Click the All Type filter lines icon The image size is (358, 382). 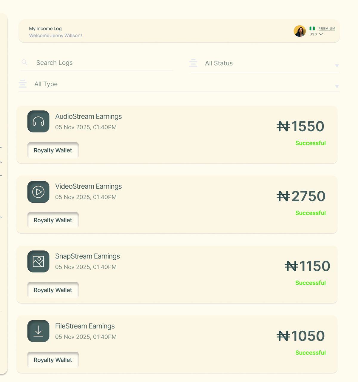(x=23, y=84)
